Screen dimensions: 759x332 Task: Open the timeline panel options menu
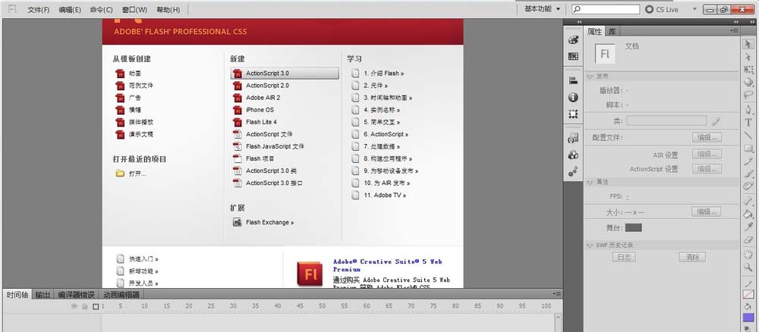click(x=557, y=294)
